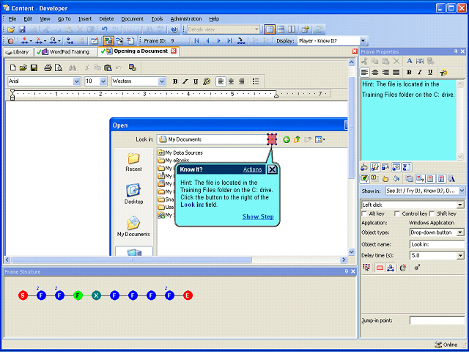
Task: Click the Show Step link
Action: [258, 216]
